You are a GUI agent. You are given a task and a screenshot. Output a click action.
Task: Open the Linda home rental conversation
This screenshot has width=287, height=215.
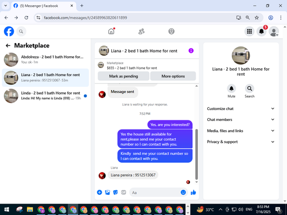[x=45, y=96]
